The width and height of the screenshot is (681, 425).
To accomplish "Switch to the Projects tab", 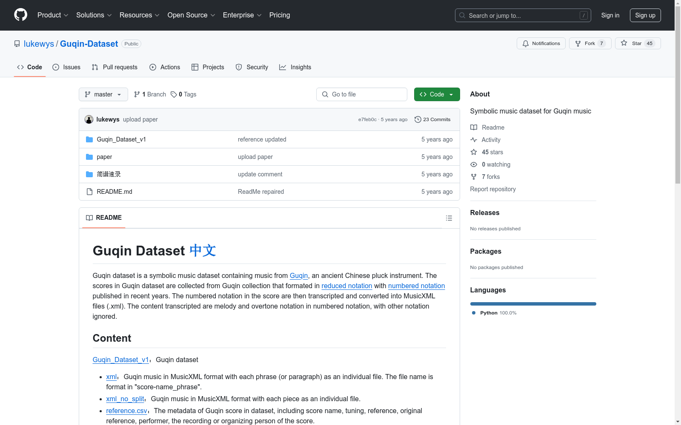I will pyautogui.click(x=208, y=67).
